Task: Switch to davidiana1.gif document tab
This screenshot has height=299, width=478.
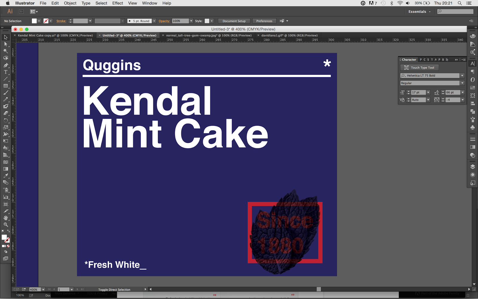Action: (289, 35)
